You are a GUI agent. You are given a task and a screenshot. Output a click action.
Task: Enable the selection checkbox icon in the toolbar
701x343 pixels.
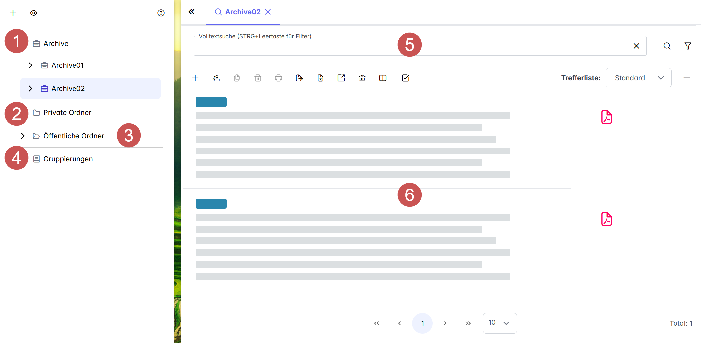pos(405,78)
